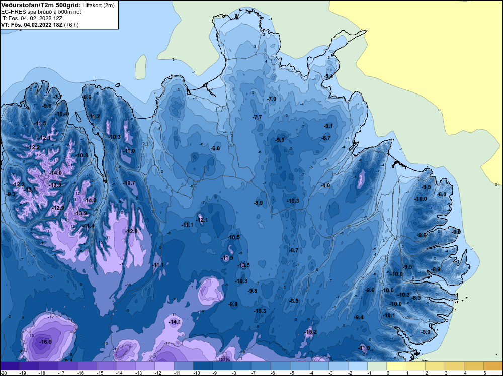Click the -4.0 temperature value
503x376 pixels.
pyautogui.click(x=325, y=185)
